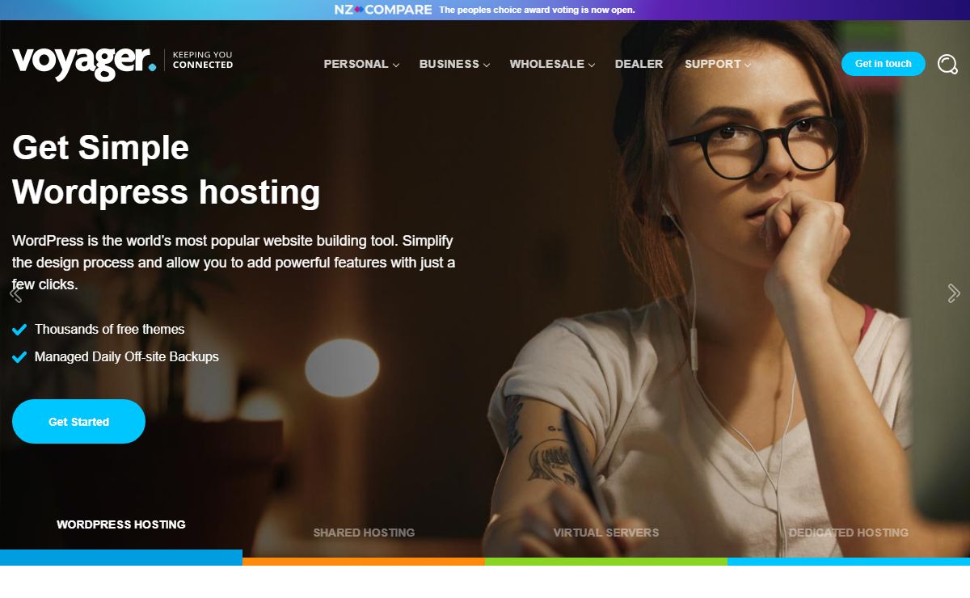This screenshot has height=598, width=970.
Task: Open the search magnifier icon
Action: coord(947,64)
